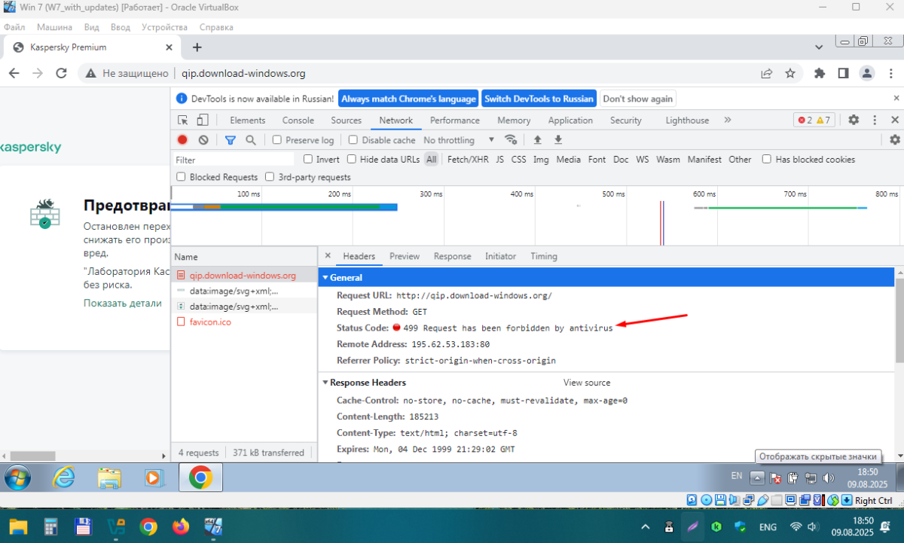
Task: Show hidden icons in the Win 7 tray
Action: 758,478
